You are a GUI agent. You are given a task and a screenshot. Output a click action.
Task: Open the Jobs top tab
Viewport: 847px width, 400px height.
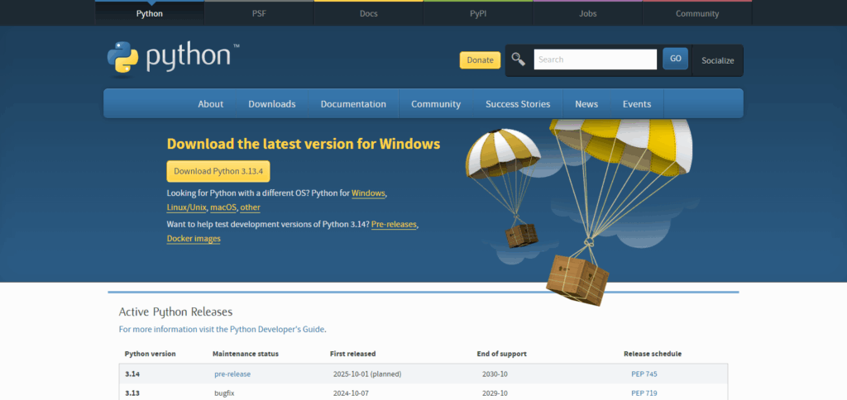tap(588, 13)
